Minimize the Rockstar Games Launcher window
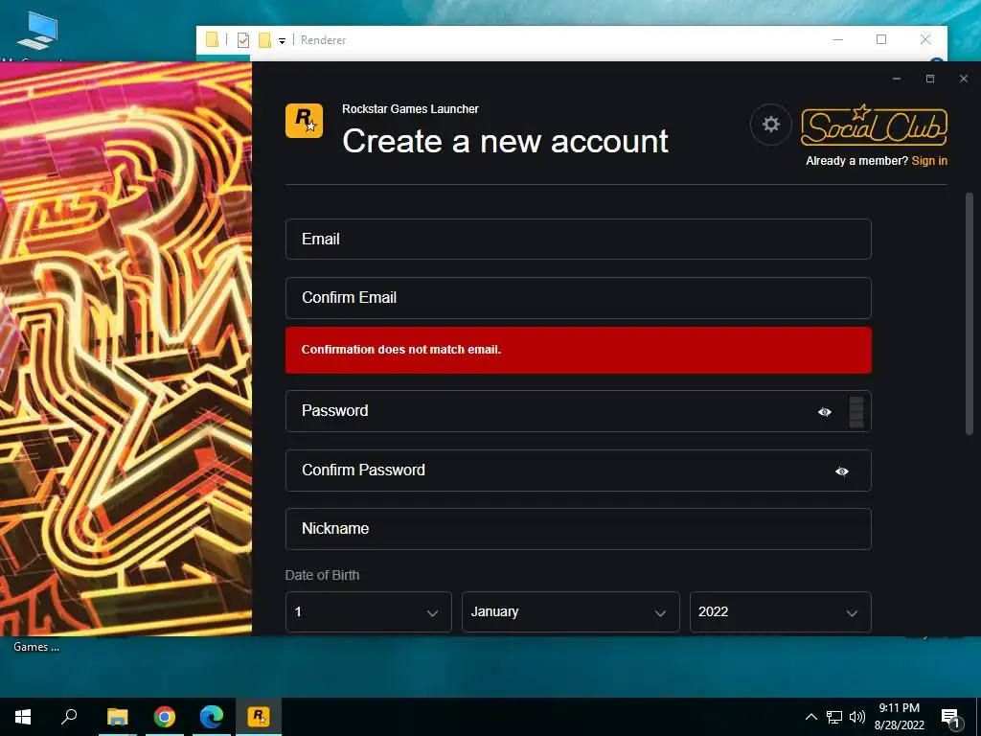The width and height of the screenshot is (981, 736). 897,79
